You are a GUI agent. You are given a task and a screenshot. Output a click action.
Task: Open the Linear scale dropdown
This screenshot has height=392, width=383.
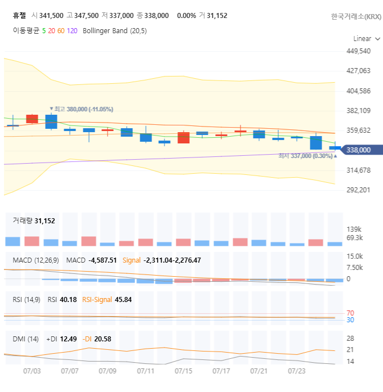[367, 39]
